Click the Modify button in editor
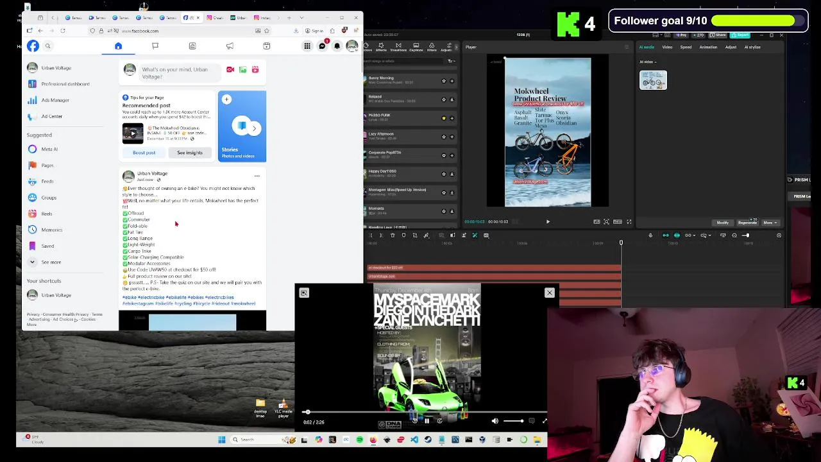 pos(723,223)
